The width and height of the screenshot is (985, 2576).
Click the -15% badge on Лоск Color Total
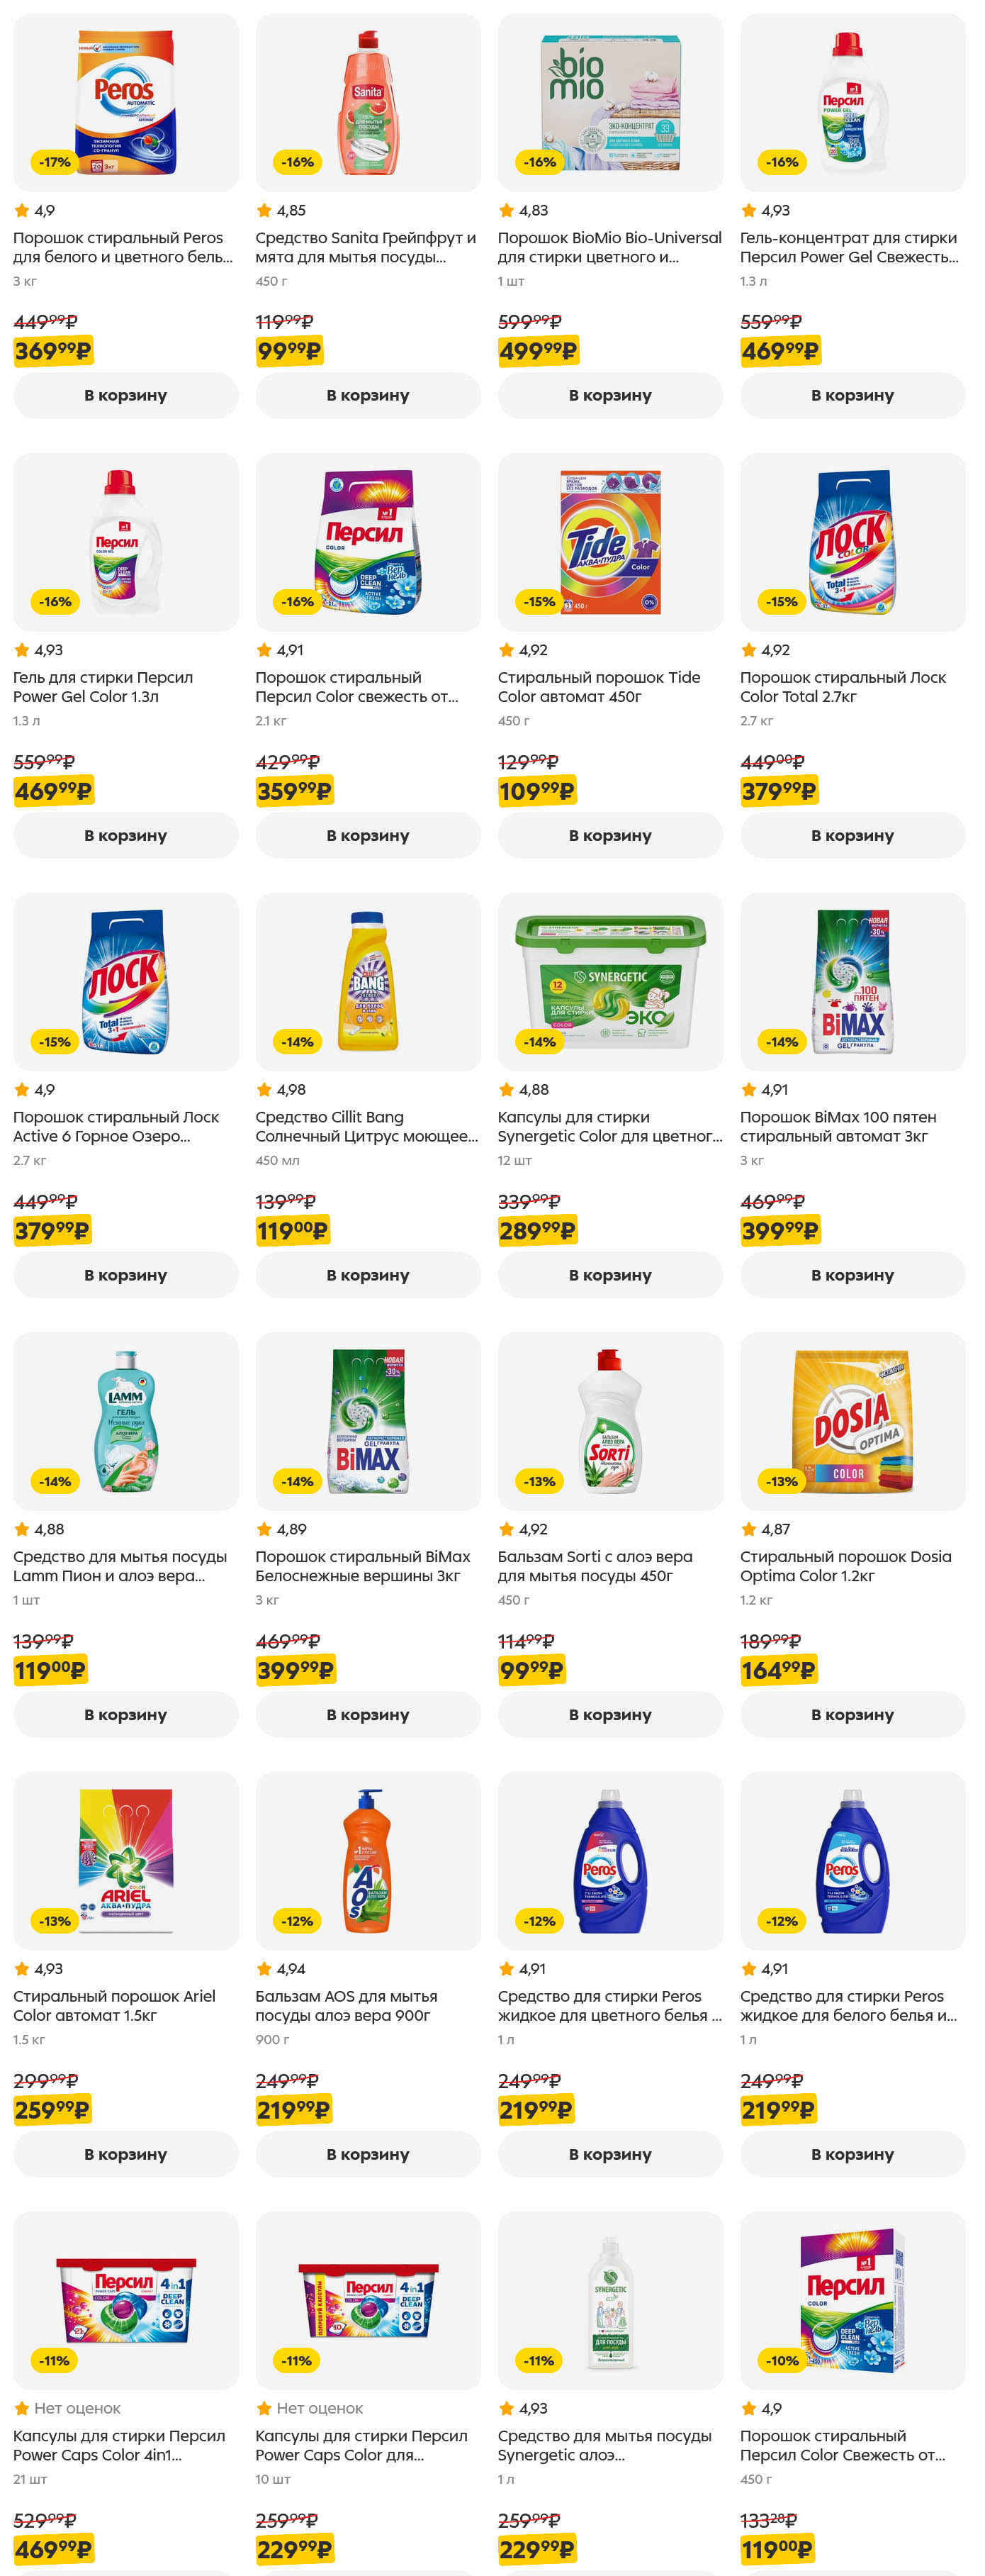click(x=781, y=602)
